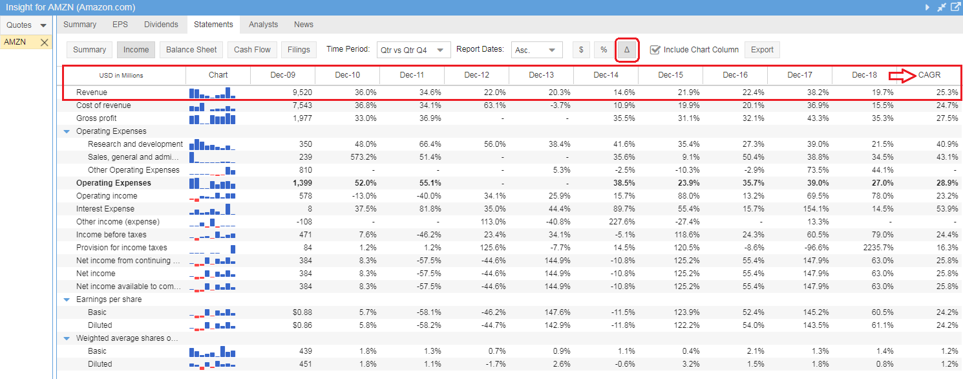Click the play arrow icon in title bar

point(927,7)
